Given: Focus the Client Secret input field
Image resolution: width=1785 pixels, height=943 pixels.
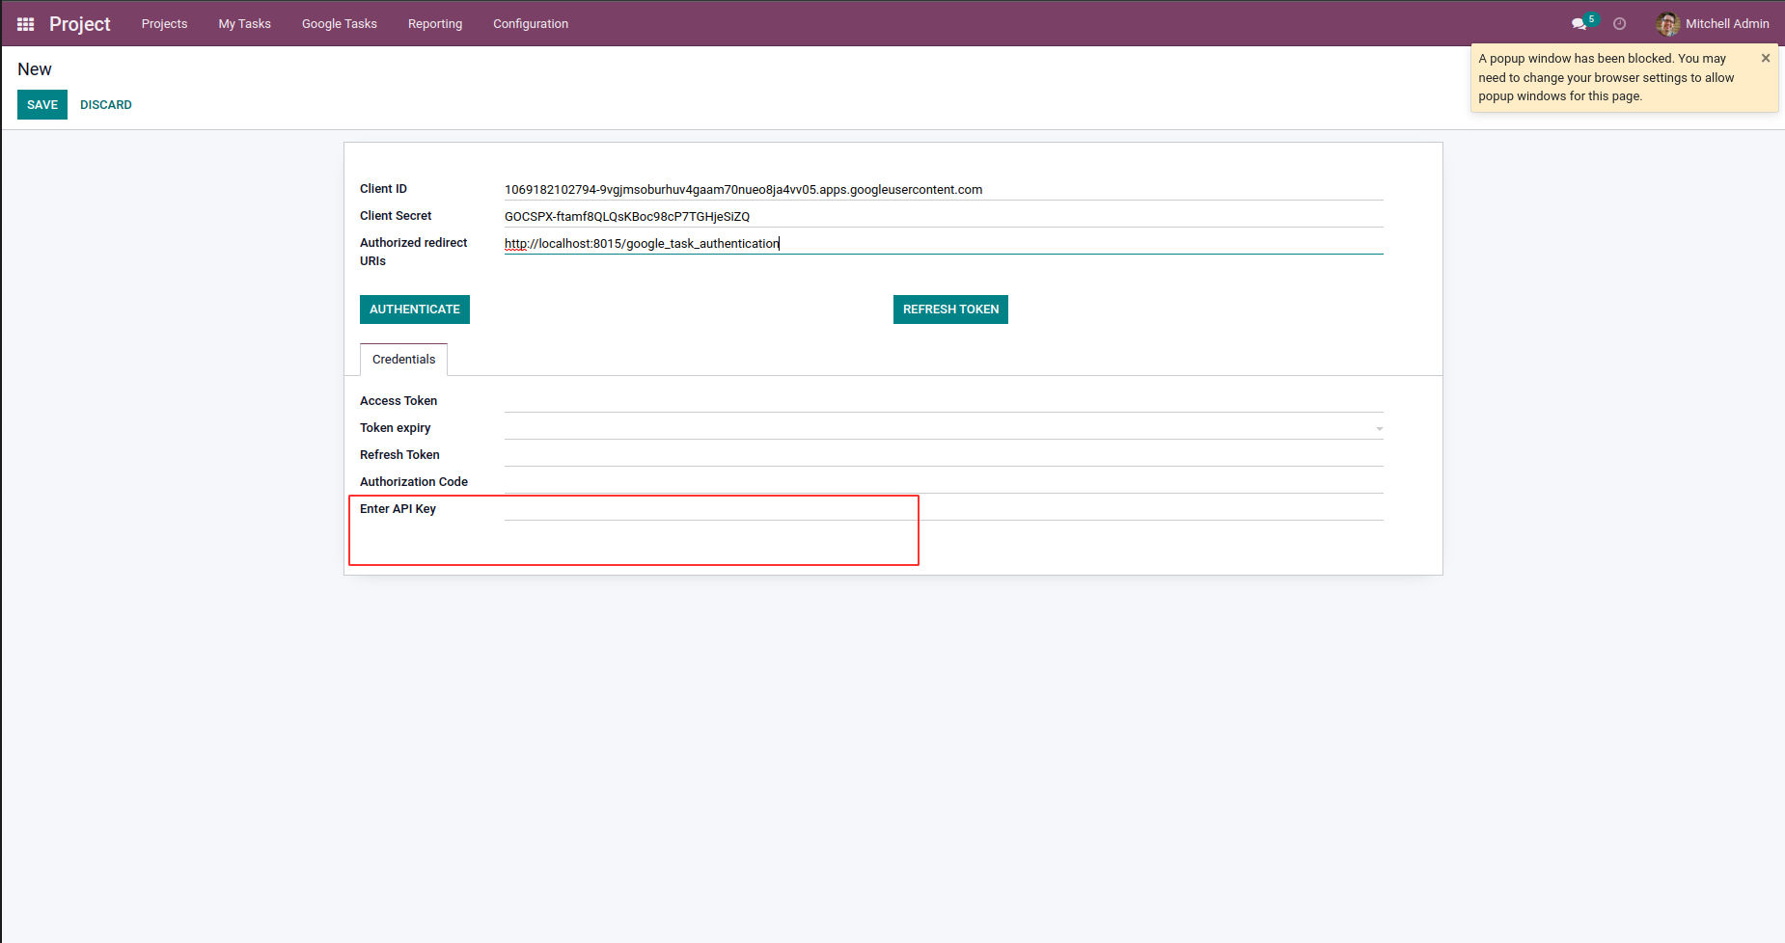Looking at the screenshot, I should [944, 216].
